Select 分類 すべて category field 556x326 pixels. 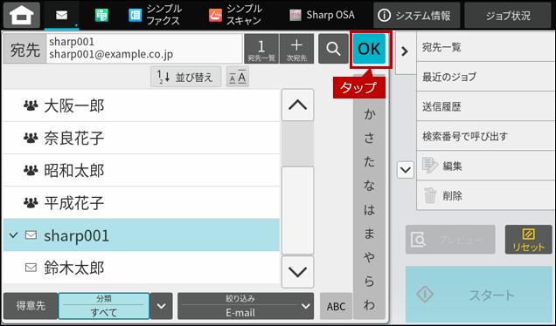pos(104,306)
